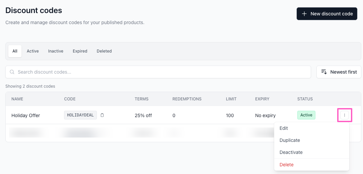This screenshot has width=363, height=174.
Task: Select Duplicate in the context menu
Action: 290,140
